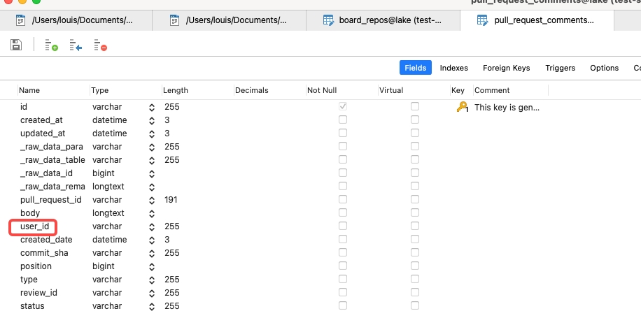This screenshot has width=641, height=332.
Task: Open type dropdown for review_id field
Action: [152, 293]
